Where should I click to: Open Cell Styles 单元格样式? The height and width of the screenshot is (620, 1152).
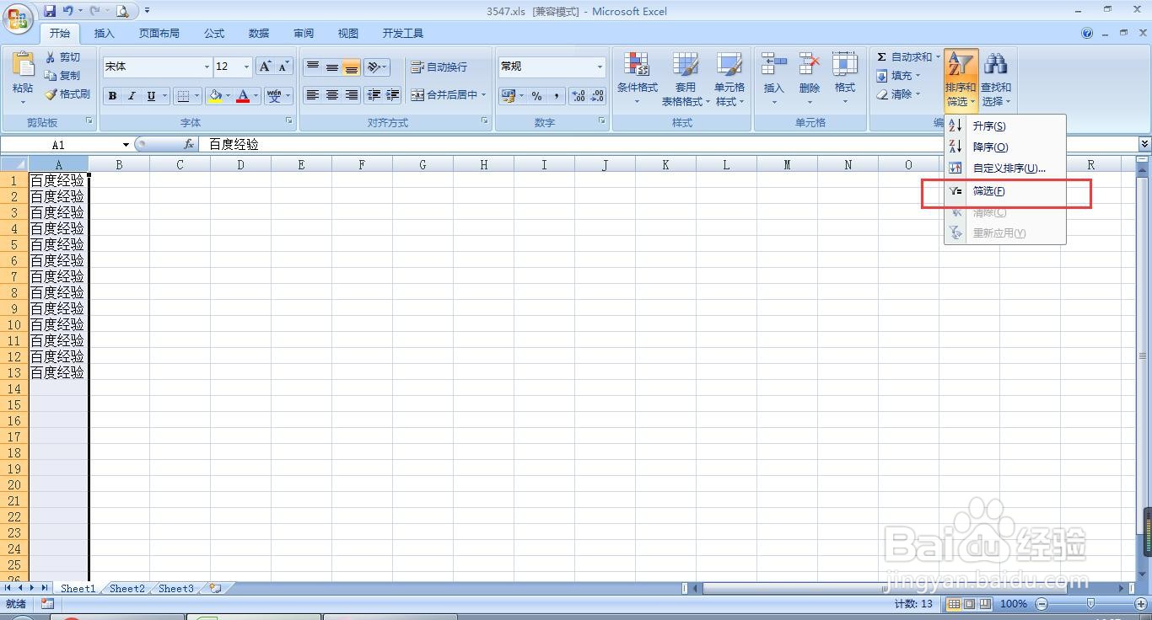point(729,78)
